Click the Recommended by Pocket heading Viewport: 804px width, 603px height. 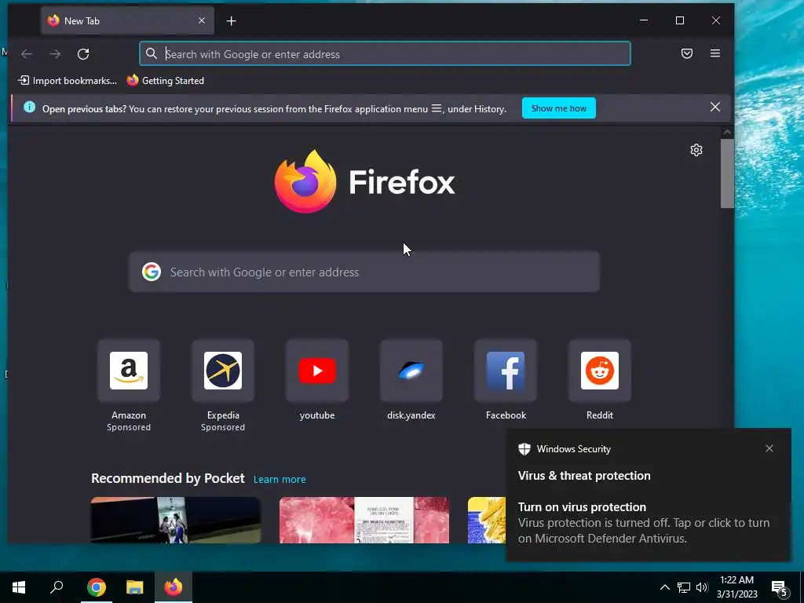[x=168, y=478]
